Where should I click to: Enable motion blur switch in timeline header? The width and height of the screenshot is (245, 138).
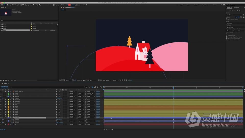pyautogui.click(x=64, y=90)
